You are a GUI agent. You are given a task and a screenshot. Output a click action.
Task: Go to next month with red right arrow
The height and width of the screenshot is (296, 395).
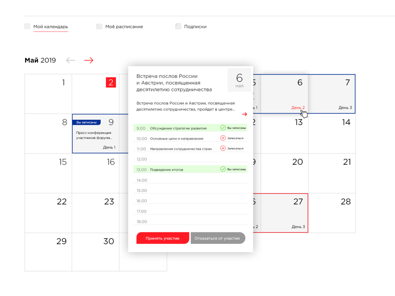(x=89, y=60)
